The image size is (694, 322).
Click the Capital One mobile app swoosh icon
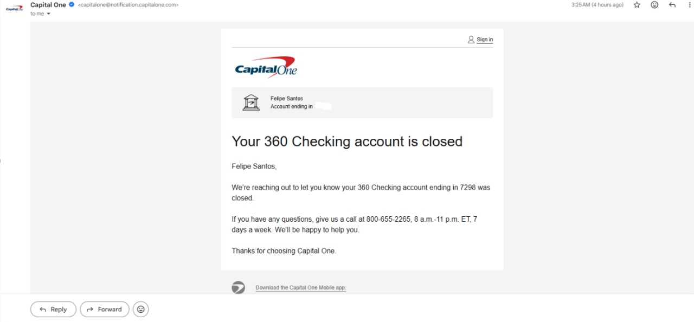(239, 288)
